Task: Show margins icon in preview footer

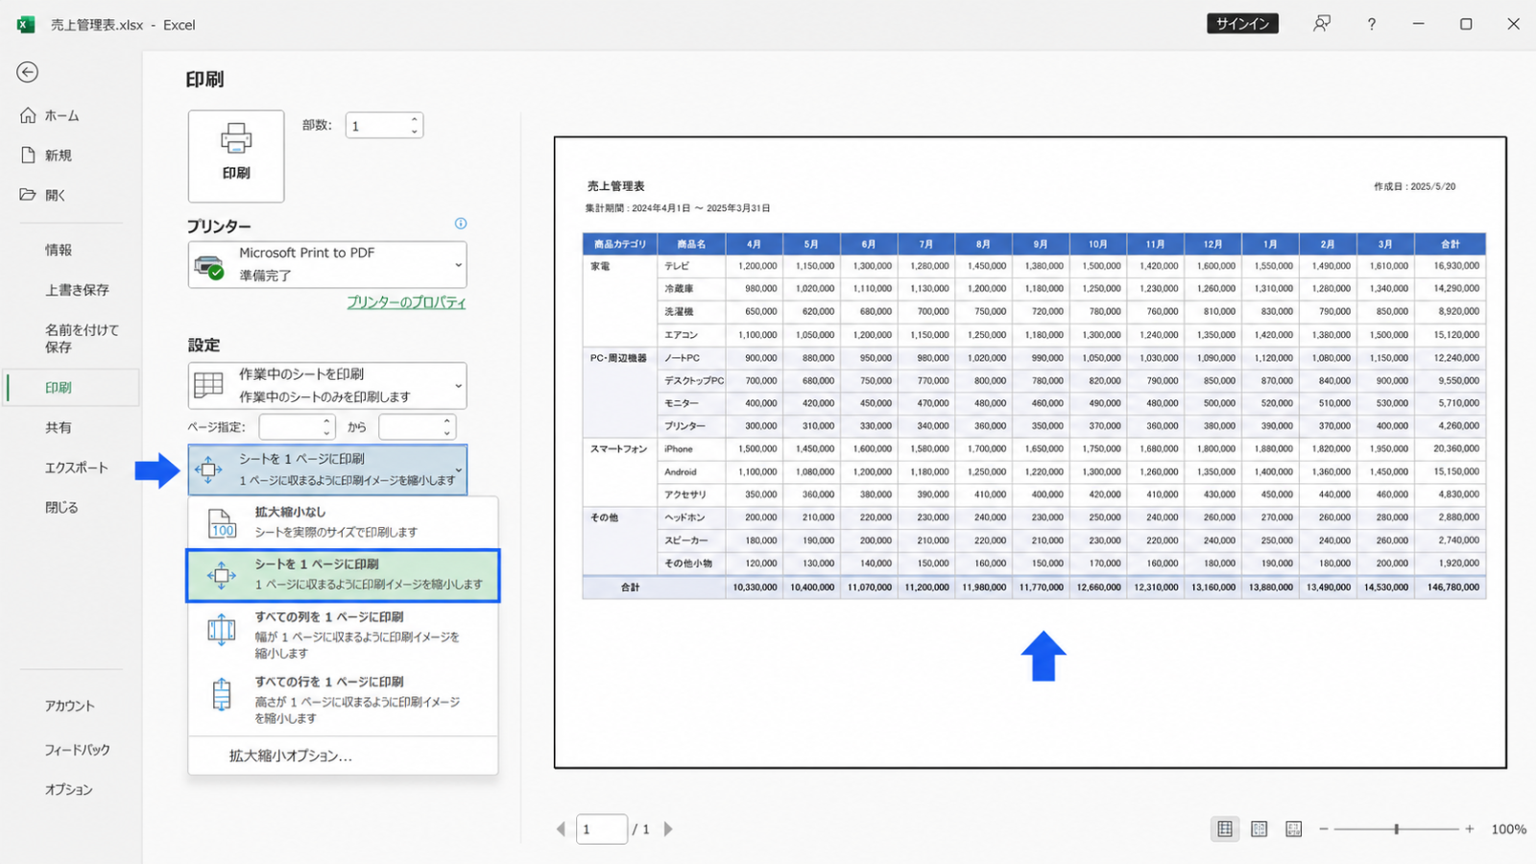Action: click(1260, 828)
